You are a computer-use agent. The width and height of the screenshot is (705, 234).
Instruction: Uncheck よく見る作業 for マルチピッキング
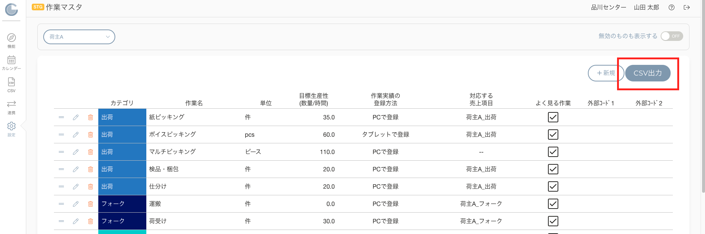(553, 152)
